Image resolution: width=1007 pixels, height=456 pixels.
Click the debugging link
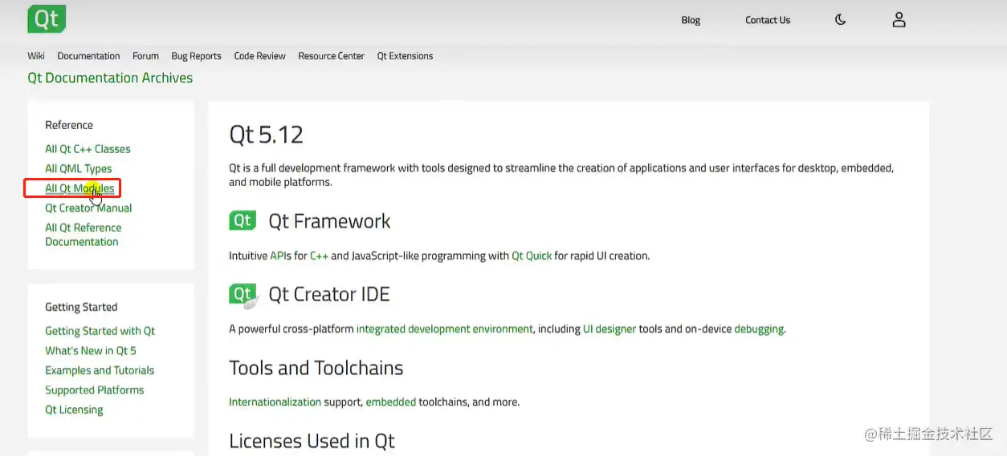point(759,329)
